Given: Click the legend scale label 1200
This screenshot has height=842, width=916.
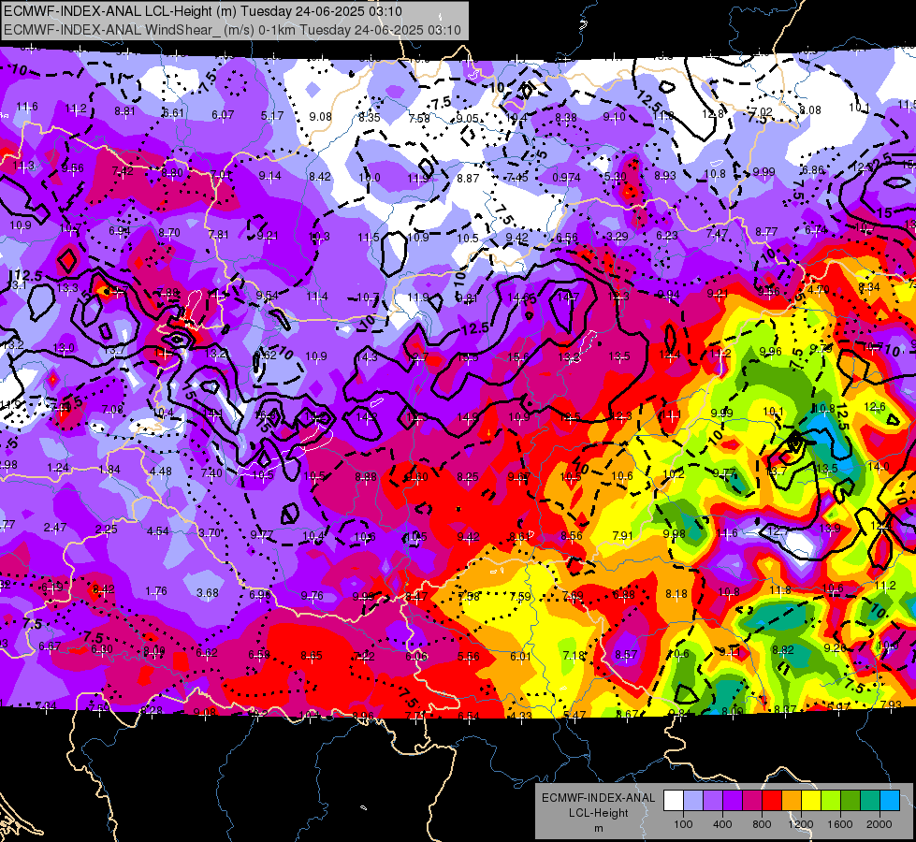Looking at the screenshot, I should (800, 824).
